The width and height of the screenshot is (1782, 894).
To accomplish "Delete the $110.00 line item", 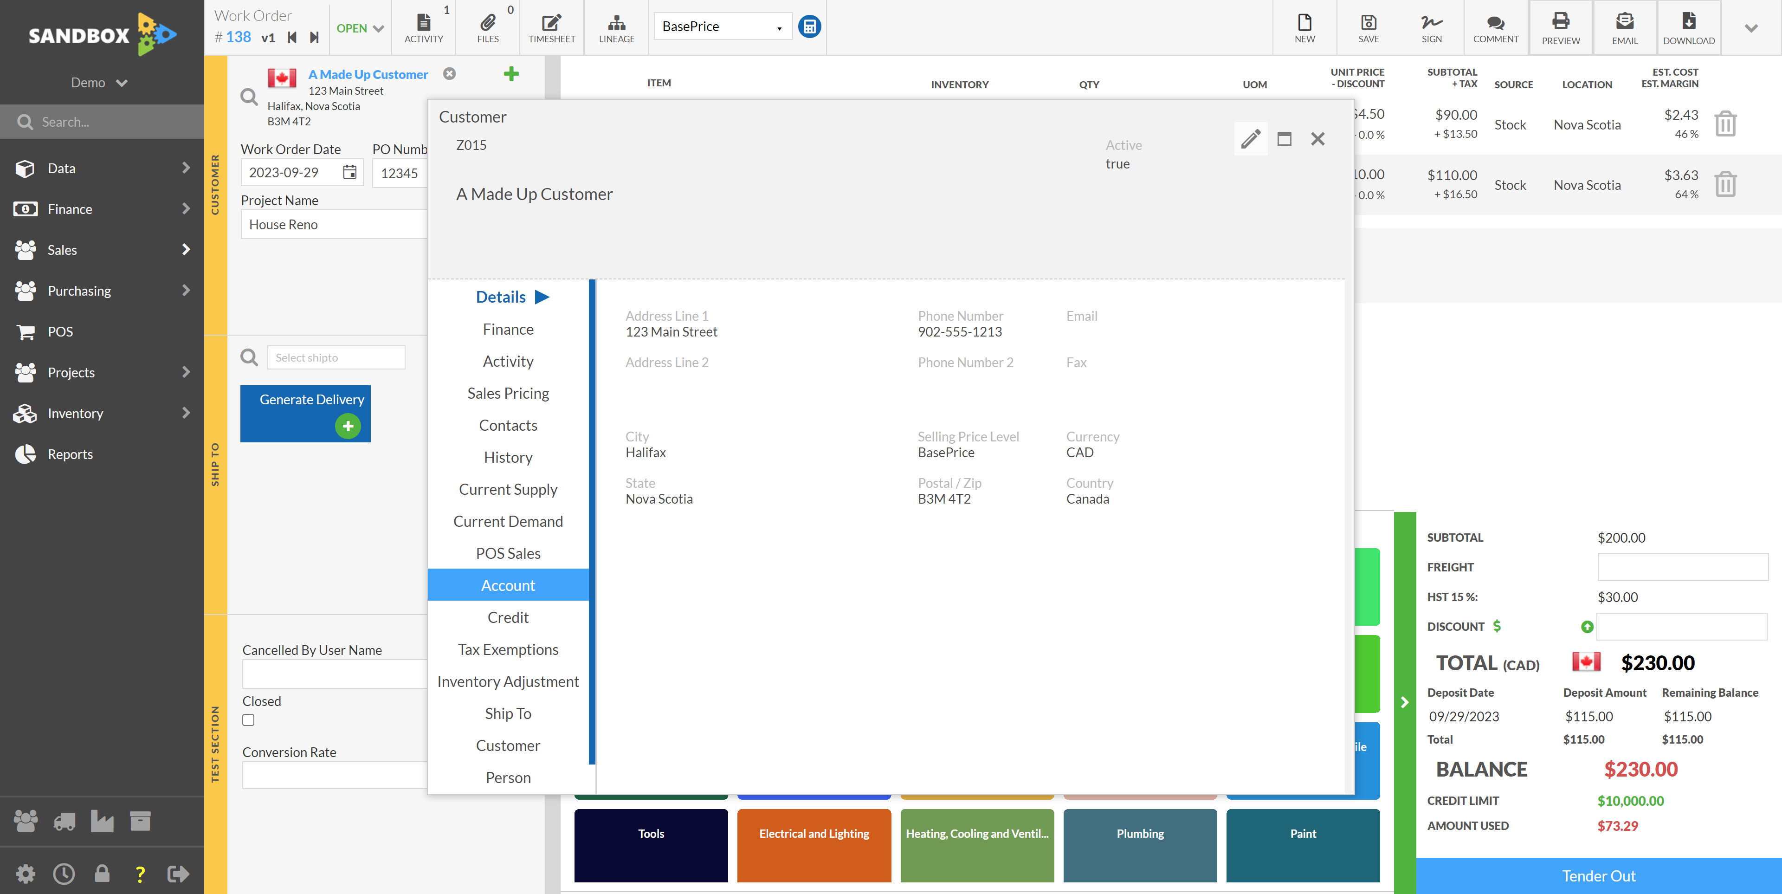I will click(1725, 184).
